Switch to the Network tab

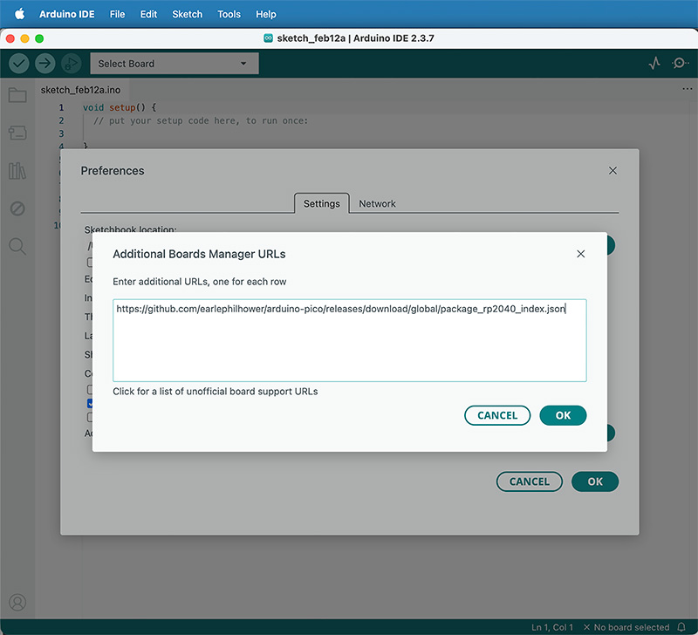pos(377,203)
